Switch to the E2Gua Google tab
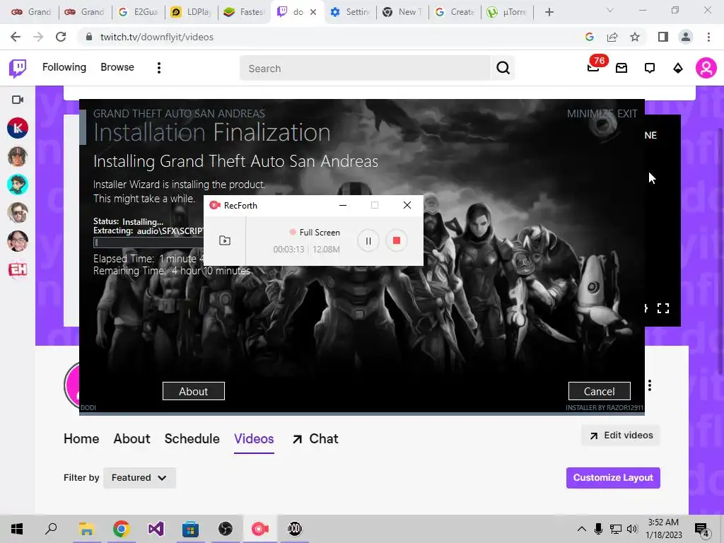Image resolution: width=724 pixels, height=543 pixels. click(x=138, y=12)
